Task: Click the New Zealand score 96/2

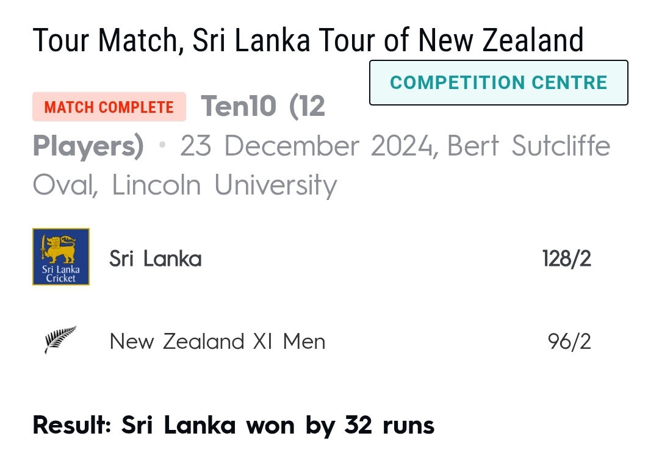Action: pos(569,341)
